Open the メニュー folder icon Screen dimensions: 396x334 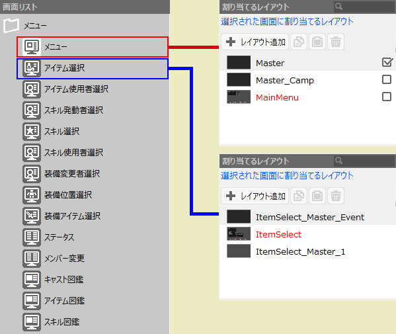[11, 26]
